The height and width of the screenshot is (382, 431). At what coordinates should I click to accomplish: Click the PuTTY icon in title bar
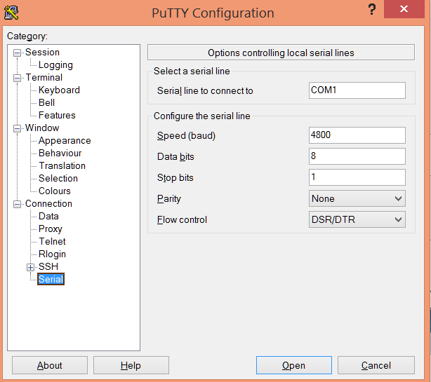[11, 12]
